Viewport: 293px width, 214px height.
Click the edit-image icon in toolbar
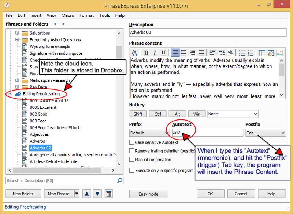click(271, 53)
